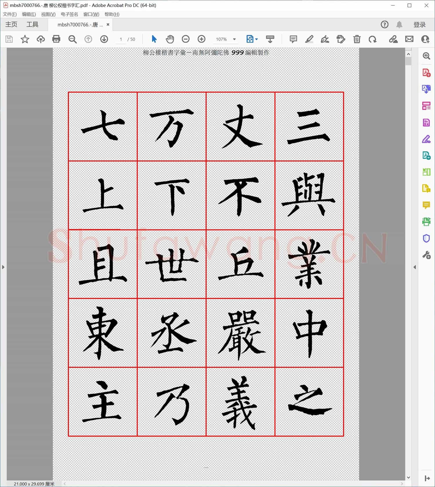Open the 帮助(H) menu
435x487 pixels.
[x=112, y=14]
